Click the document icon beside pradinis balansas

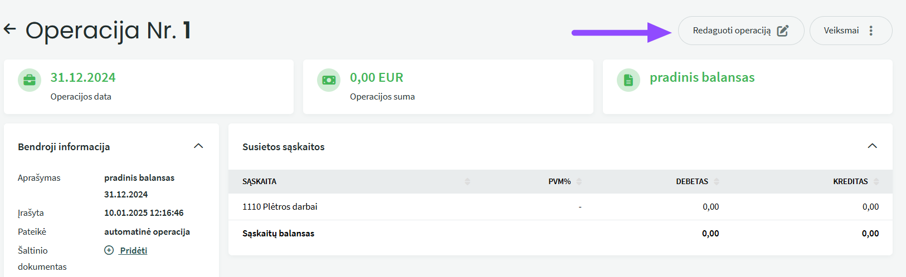pos(629,80)
